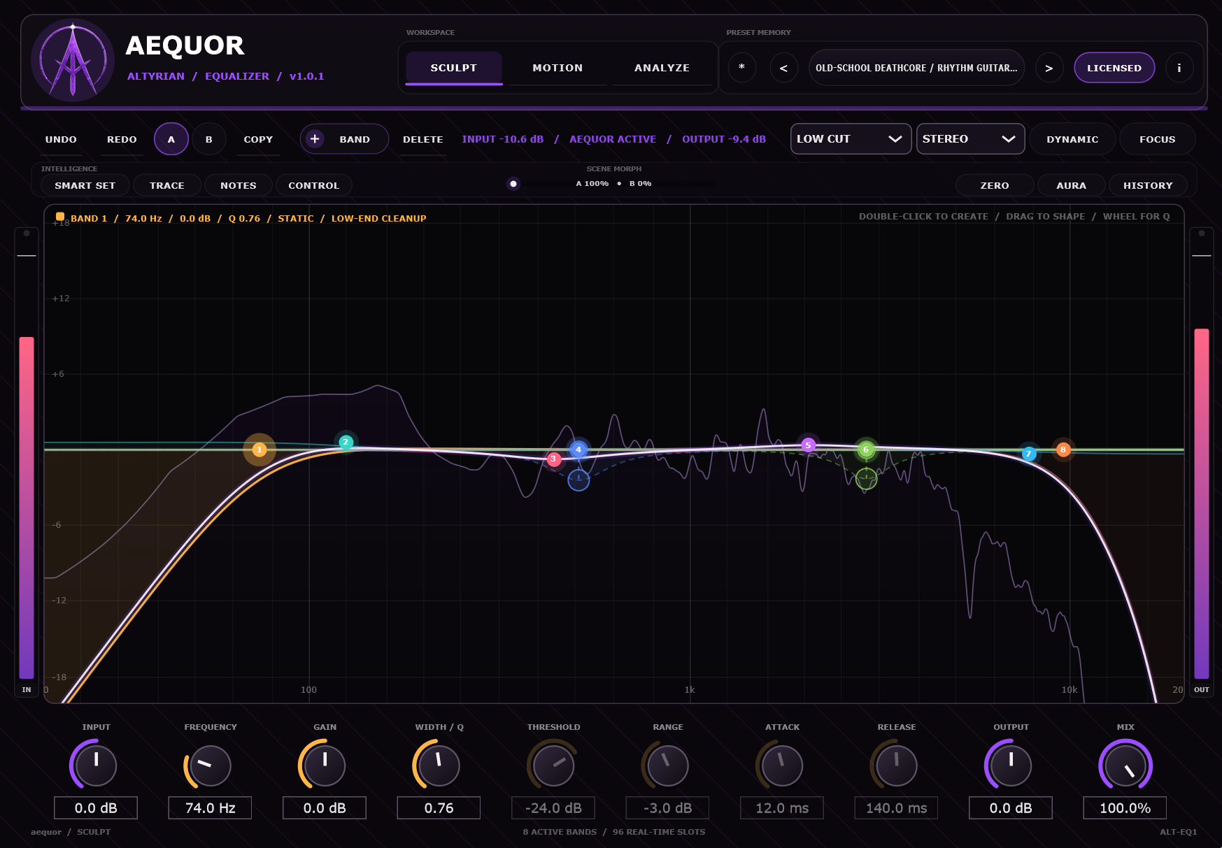
Task: Switch to snapshot A
Action: pos(171,139)
